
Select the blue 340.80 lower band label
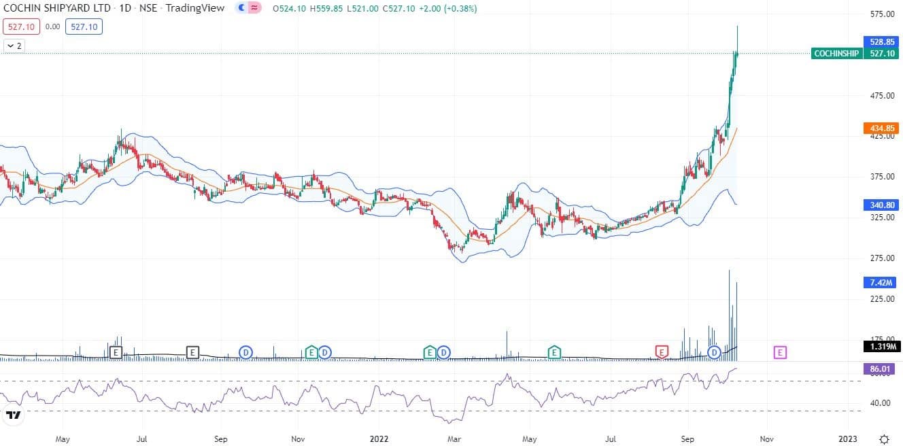881,204
